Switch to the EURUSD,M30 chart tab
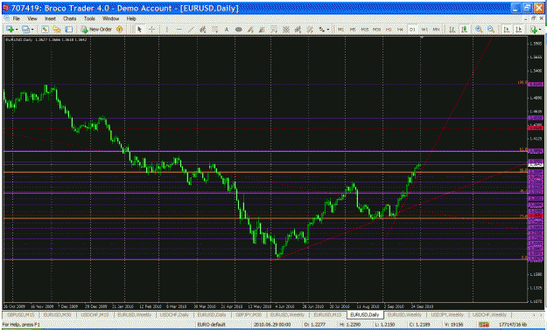Image resolution: width=547 pixels, height=330 pixels. (x=58, y=314)
